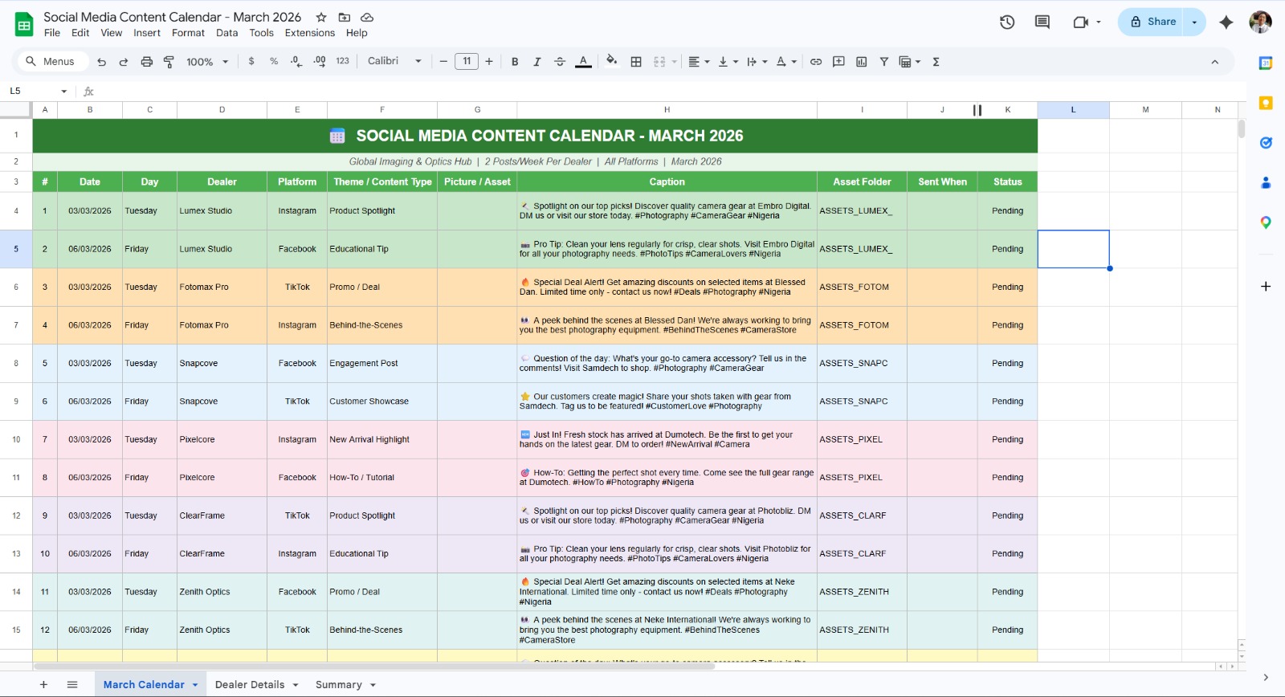1285x697 pixels.
Task: Show all sheets list
Action: pyautogui.click(x=72, y=685)
